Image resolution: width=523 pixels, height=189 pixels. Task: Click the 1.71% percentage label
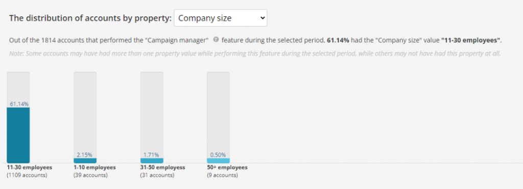(x=151, y=155)
